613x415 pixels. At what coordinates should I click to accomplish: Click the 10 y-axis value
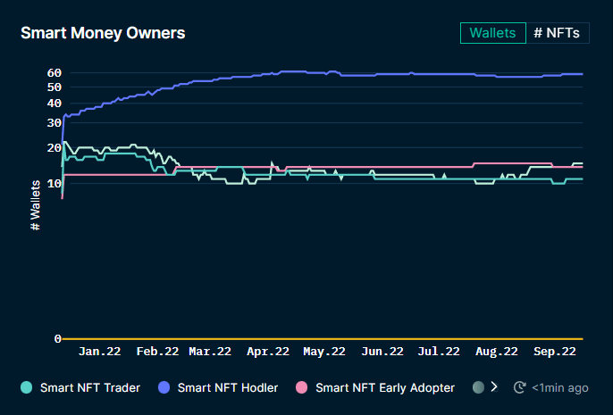click(55, 184)
